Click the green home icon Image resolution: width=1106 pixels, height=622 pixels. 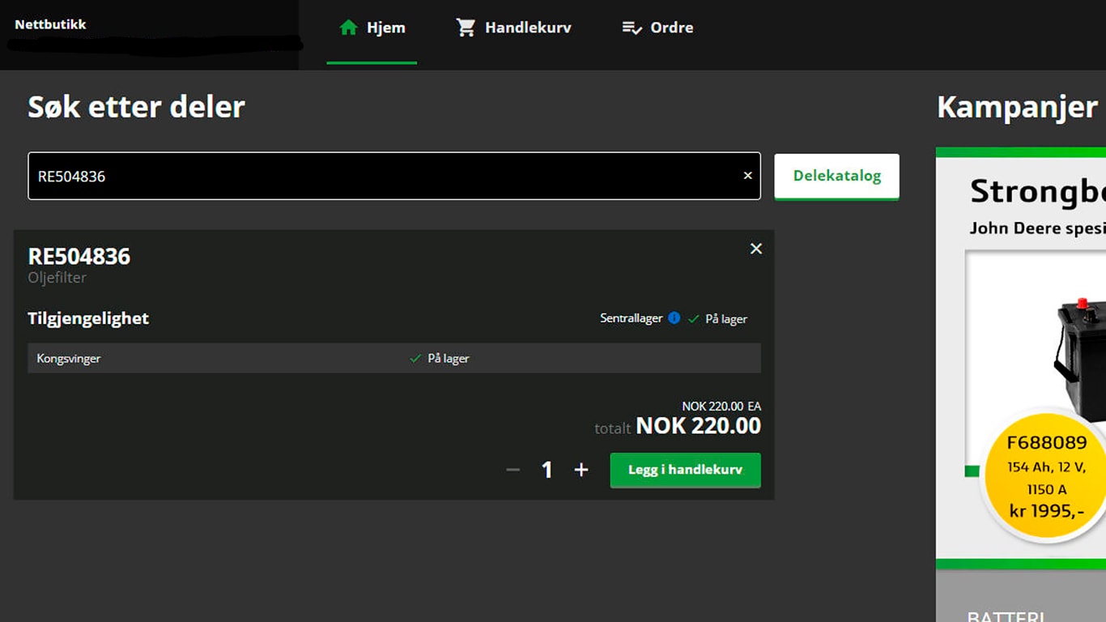pyautogui.click(x=348, y=28)
